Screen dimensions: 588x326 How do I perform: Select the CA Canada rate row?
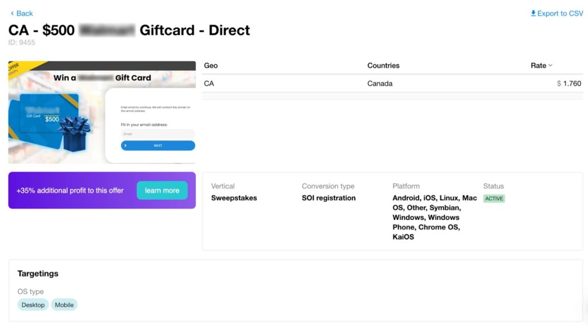392,84
